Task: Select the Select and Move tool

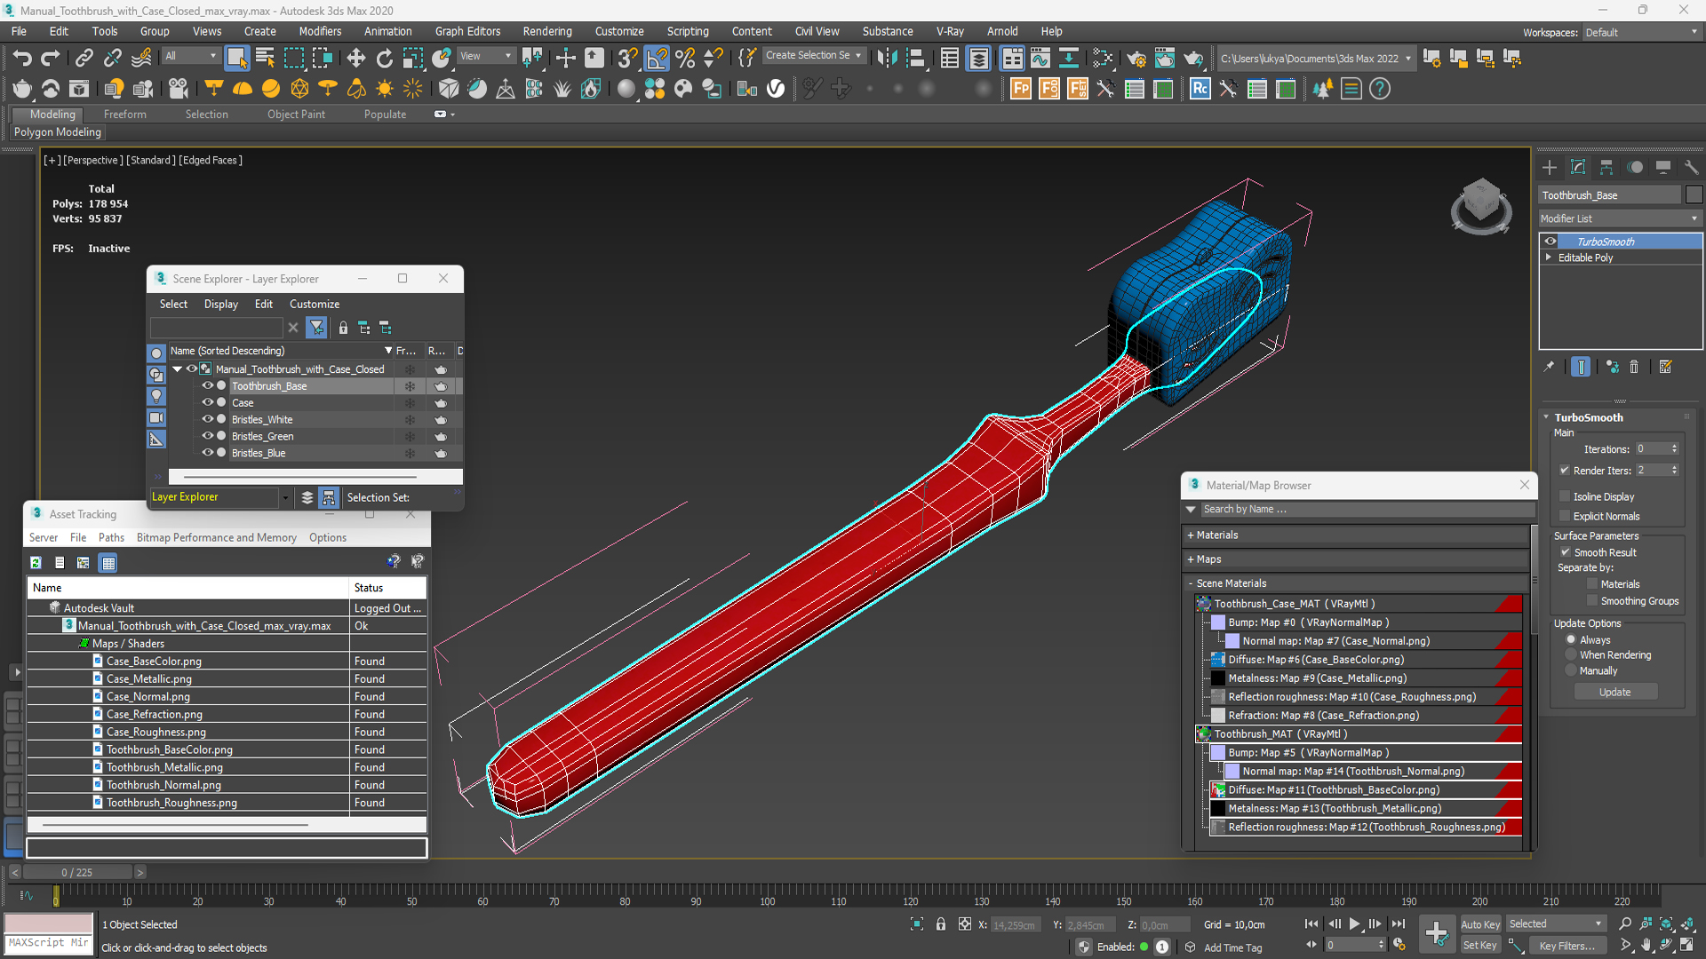Action: [355, 59]
